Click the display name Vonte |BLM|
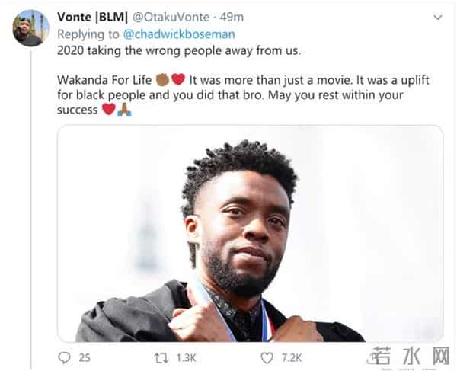457x371 pixels. click(x=88, y=16)
